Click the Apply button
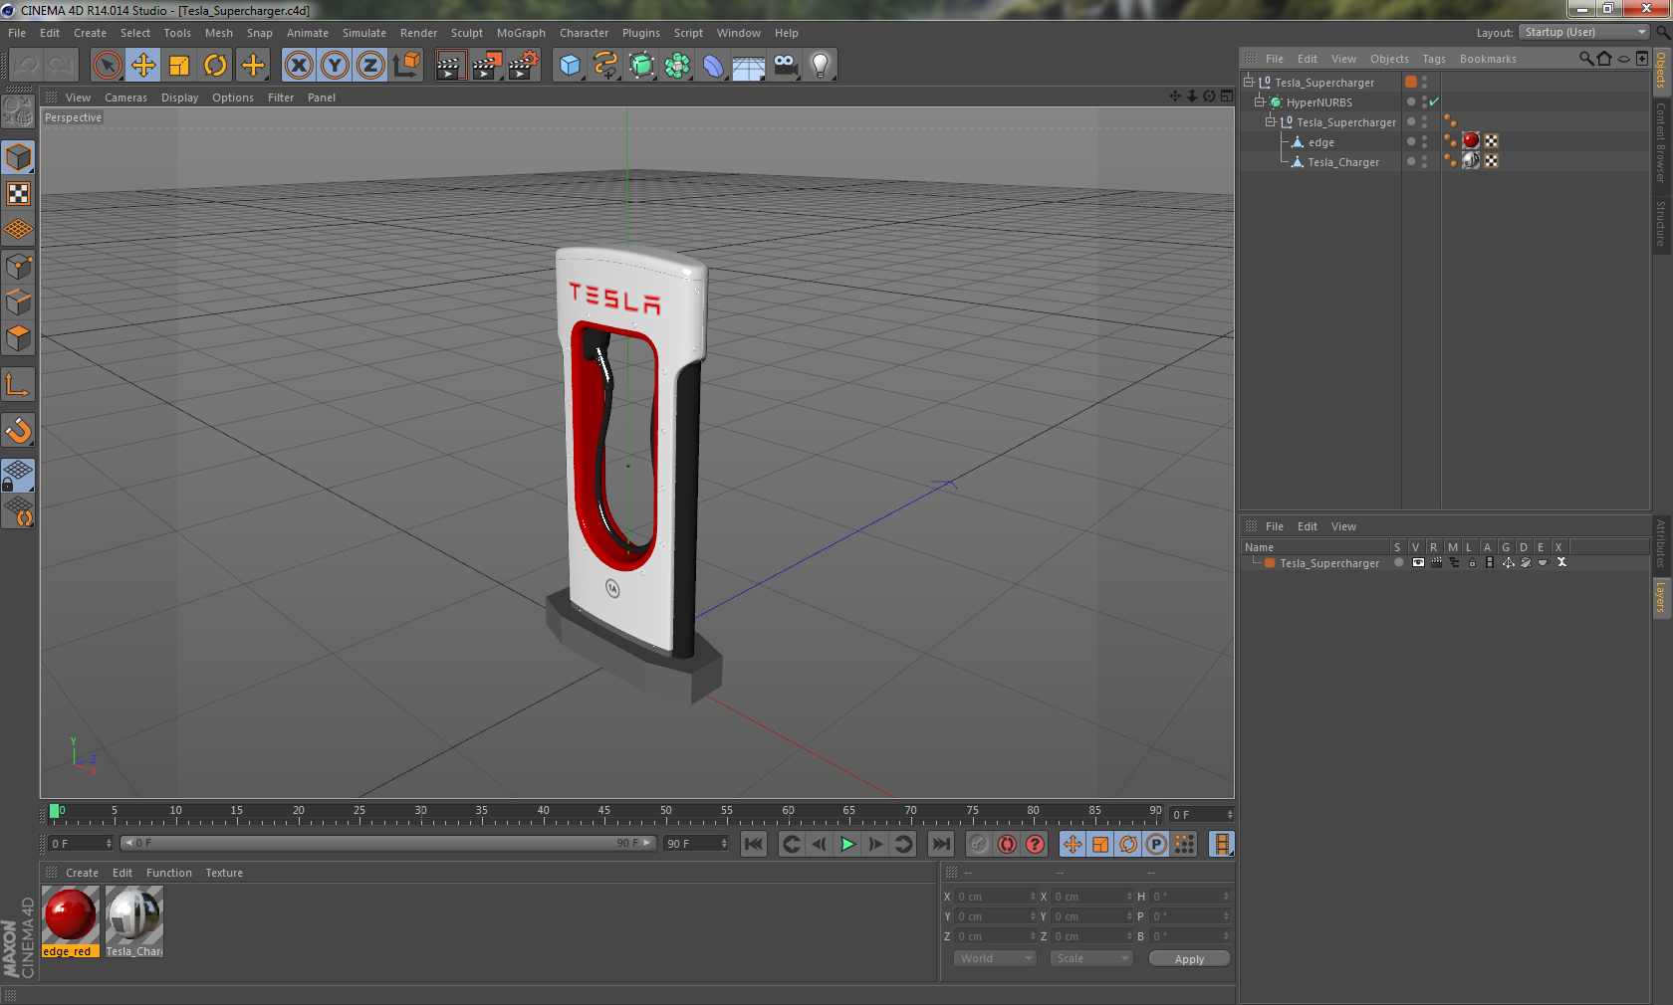The width and height of the screenshot is (1673, 1005). (1189, 959)
